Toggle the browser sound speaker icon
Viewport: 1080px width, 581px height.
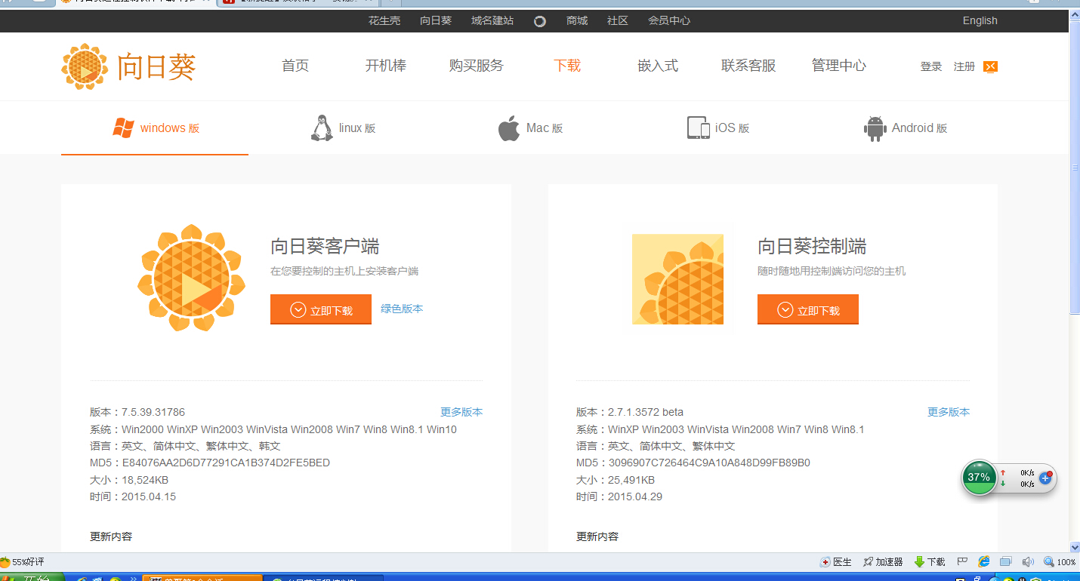[x=1027, y=561]
